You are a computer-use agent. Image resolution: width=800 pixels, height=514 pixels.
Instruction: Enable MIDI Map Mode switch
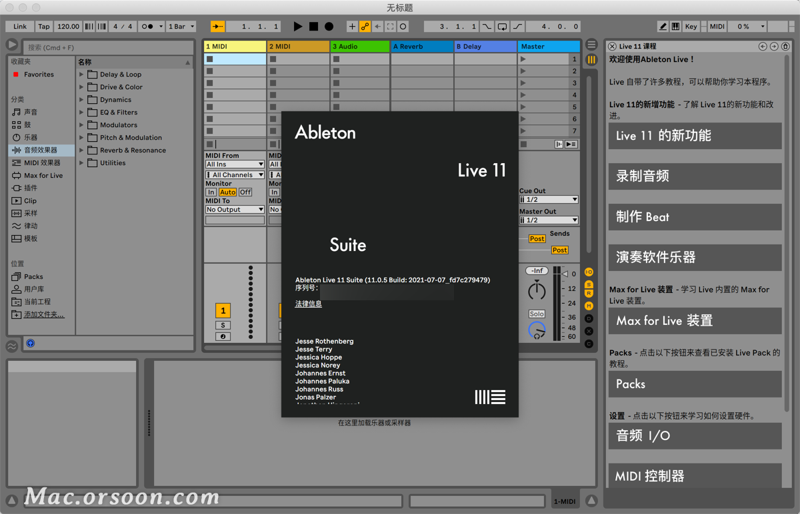(717, 27)
